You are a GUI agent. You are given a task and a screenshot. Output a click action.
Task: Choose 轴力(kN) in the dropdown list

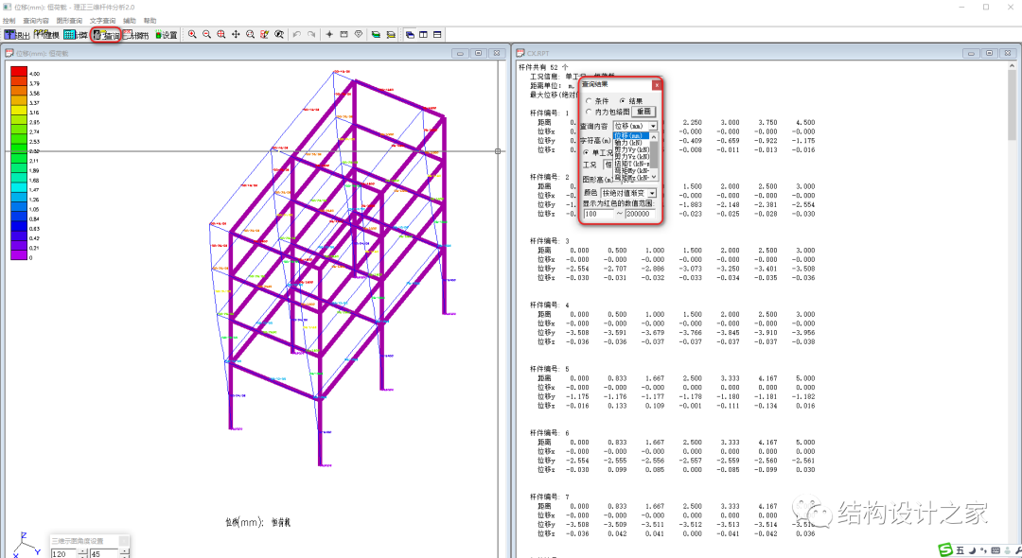(x=631, y=143)
